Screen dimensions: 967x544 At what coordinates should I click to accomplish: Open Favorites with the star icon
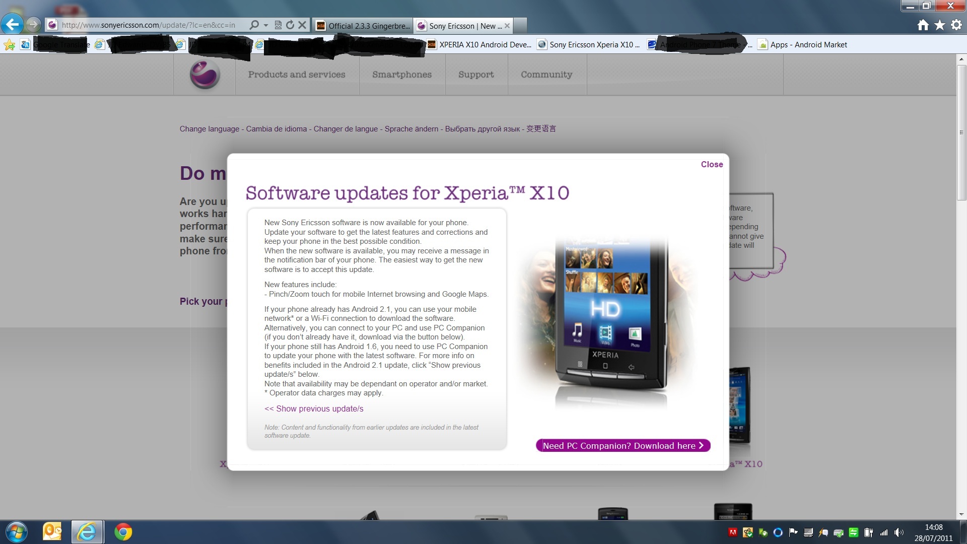[939, 25]
